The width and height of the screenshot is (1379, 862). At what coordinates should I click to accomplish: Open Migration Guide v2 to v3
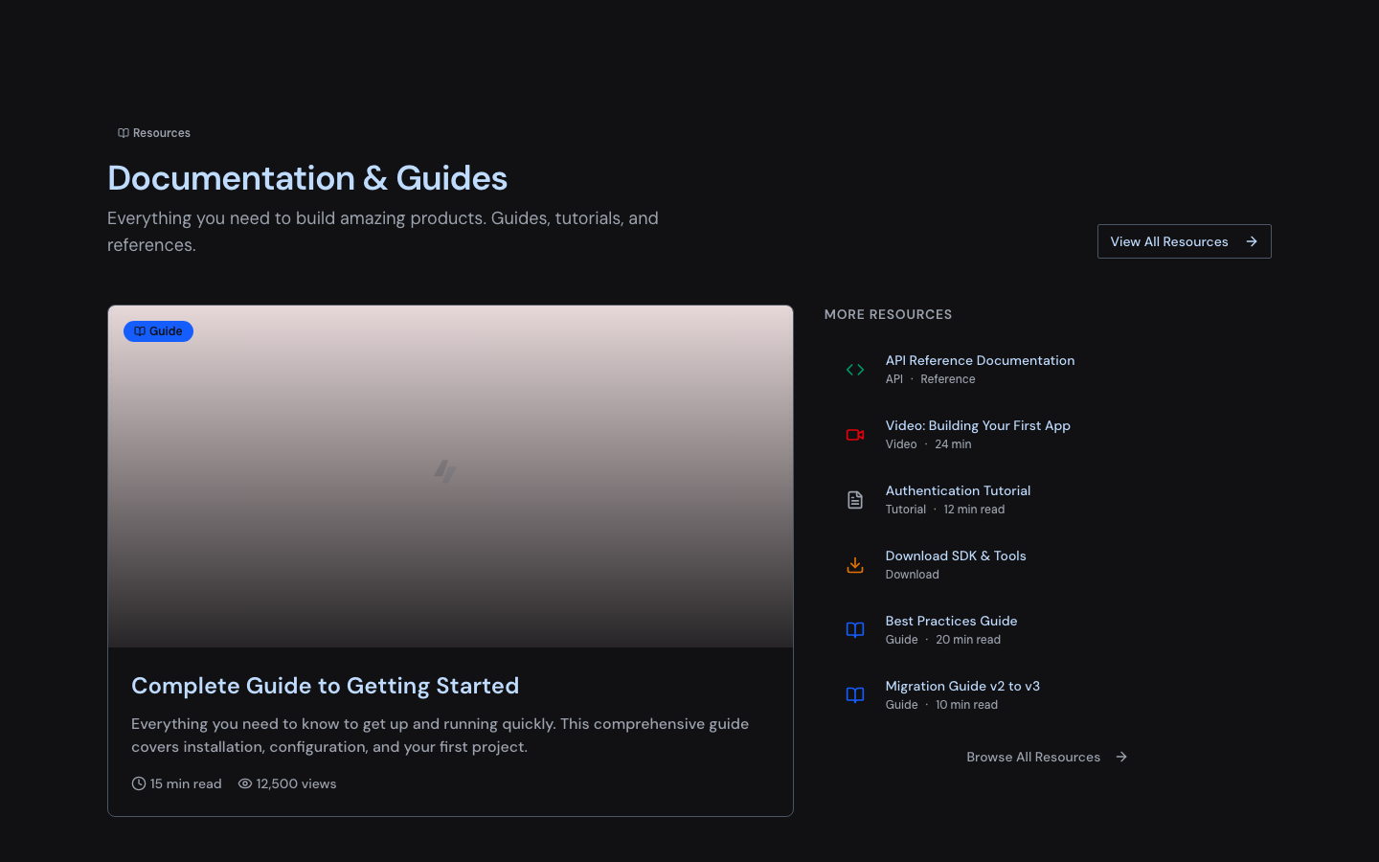(962, 687)
